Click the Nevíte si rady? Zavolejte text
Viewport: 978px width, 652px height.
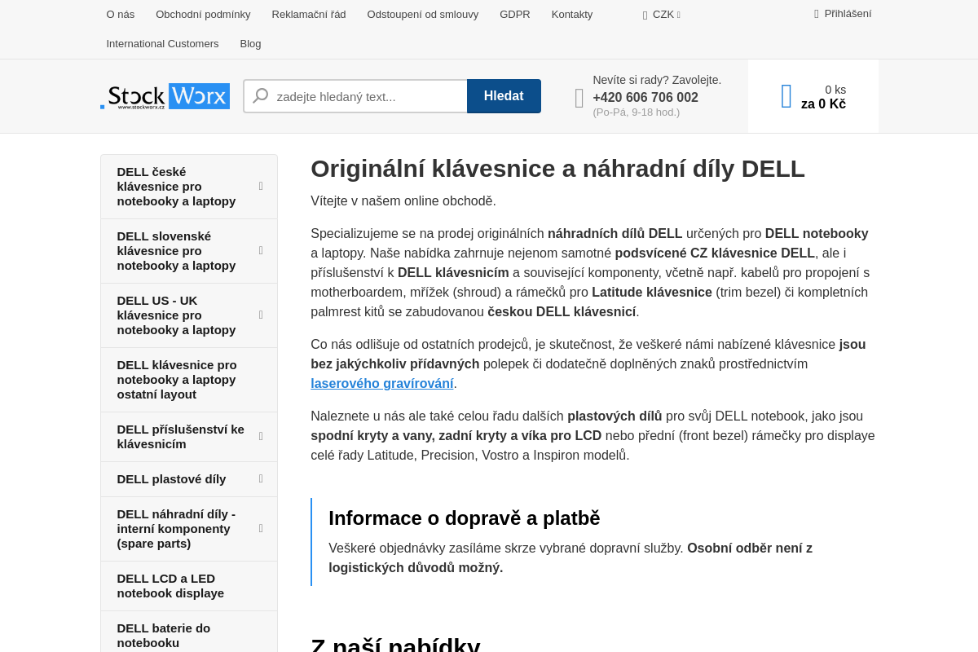657,80
